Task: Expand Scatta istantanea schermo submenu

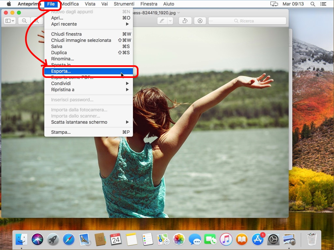Action: point(89,122)
